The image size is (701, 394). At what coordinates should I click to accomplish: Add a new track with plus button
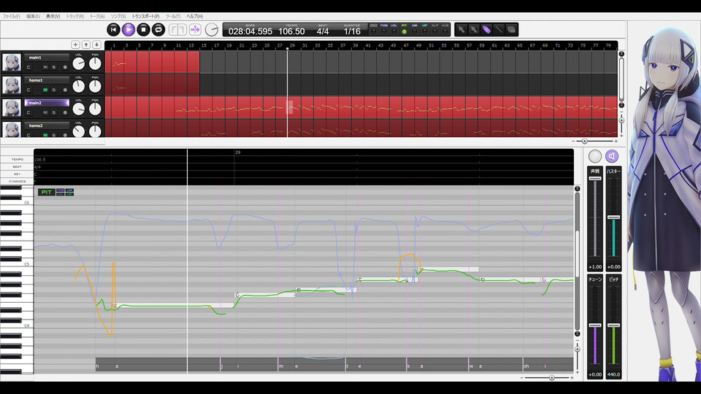75,45
